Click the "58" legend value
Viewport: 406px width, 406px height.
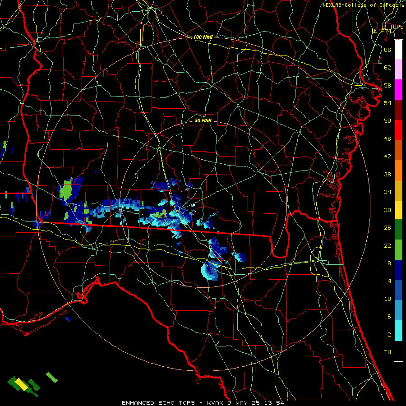(x=388, y=85)
